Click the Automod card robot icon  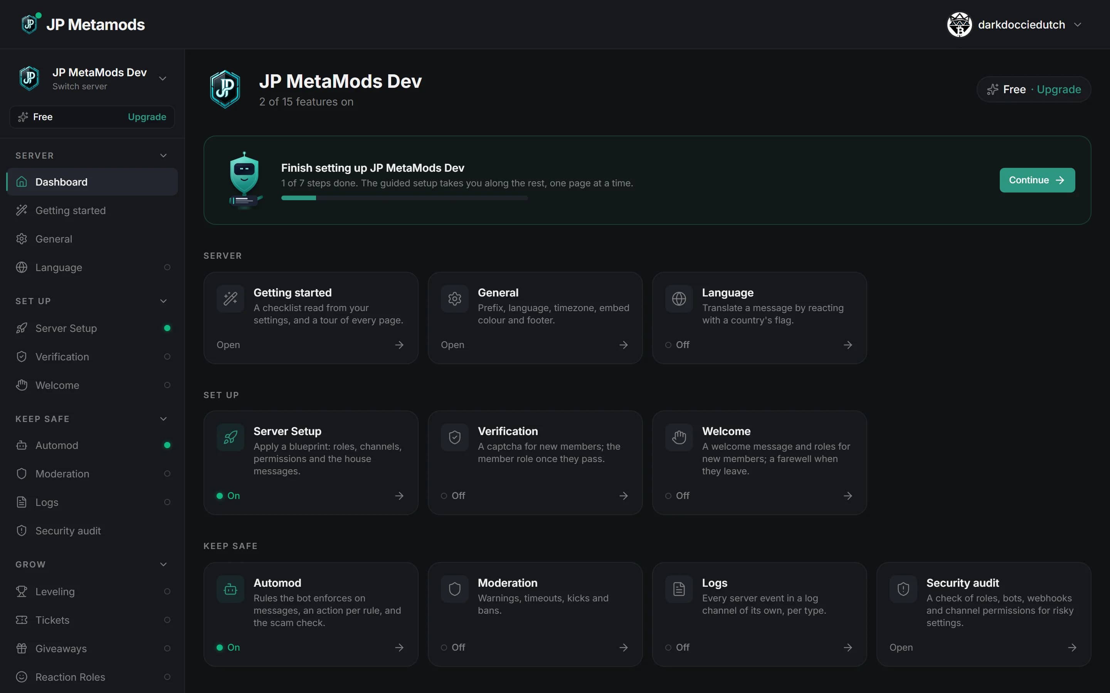tap(230, 589)
